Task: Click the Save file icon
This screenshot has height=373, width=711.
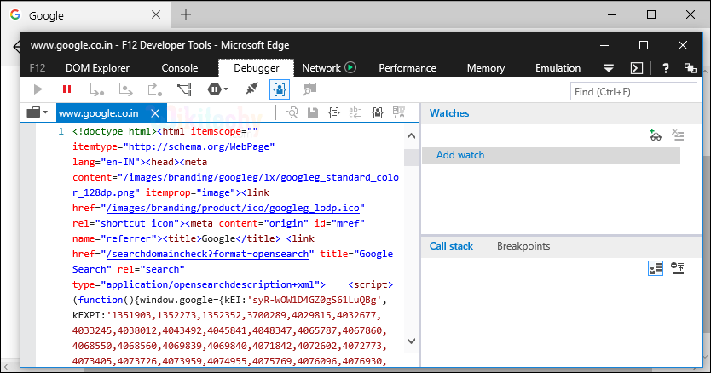Action: click(313, 112)
